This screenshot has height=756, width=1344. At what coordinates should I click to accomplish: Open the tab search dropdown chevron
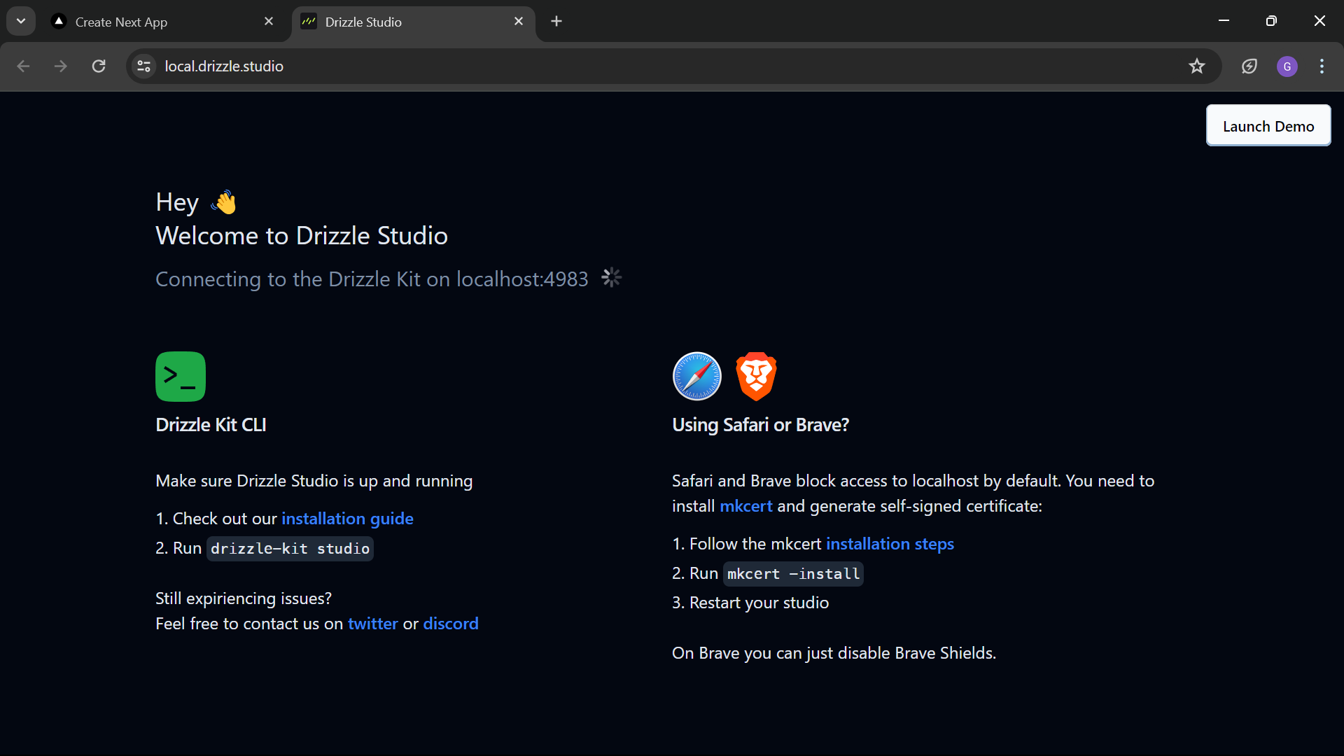20,21
